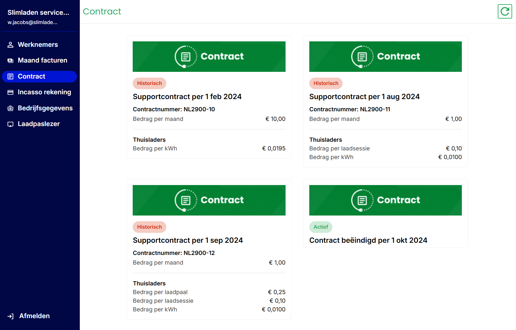Click the green refresh icon button

[505, 12]
